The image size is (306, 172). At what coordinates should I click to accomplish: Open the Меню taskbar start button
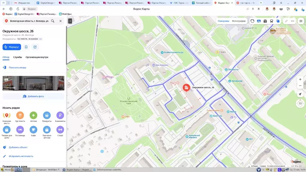pos(6,170)
